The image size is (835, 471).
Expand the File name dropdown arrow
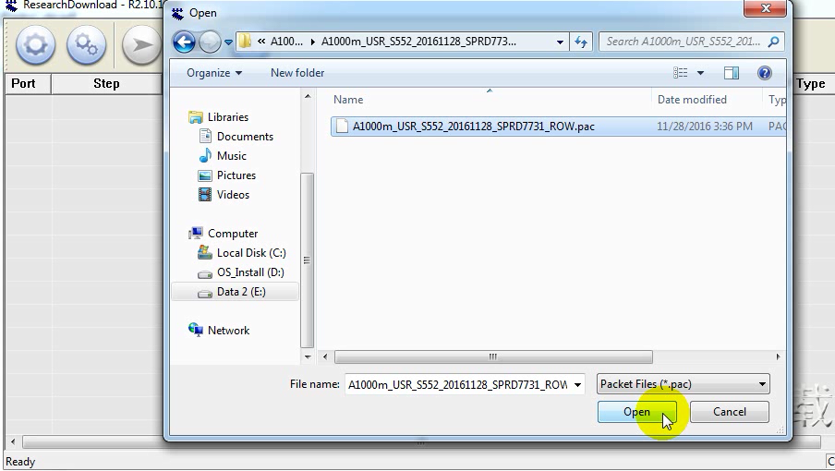(x=578, y=384)
